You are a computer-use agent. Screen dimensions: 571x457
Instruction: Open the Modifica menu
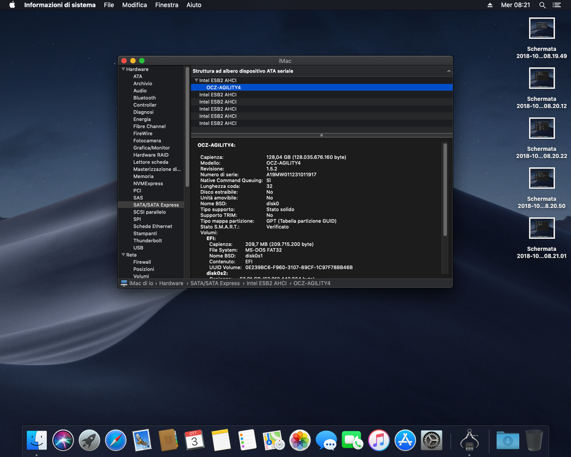(x=134, y=5)
